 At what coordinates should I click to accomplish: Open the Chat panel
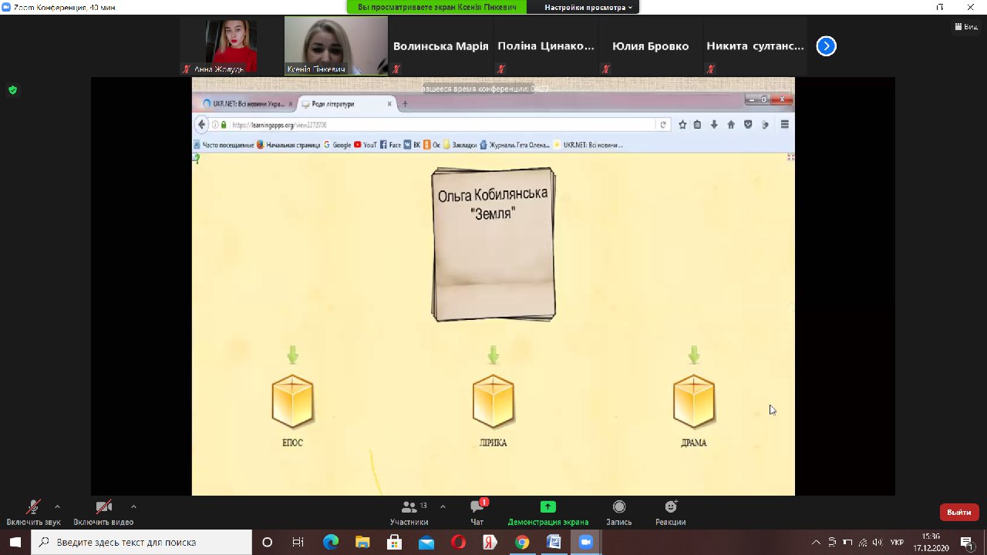(x=477, y=507)
